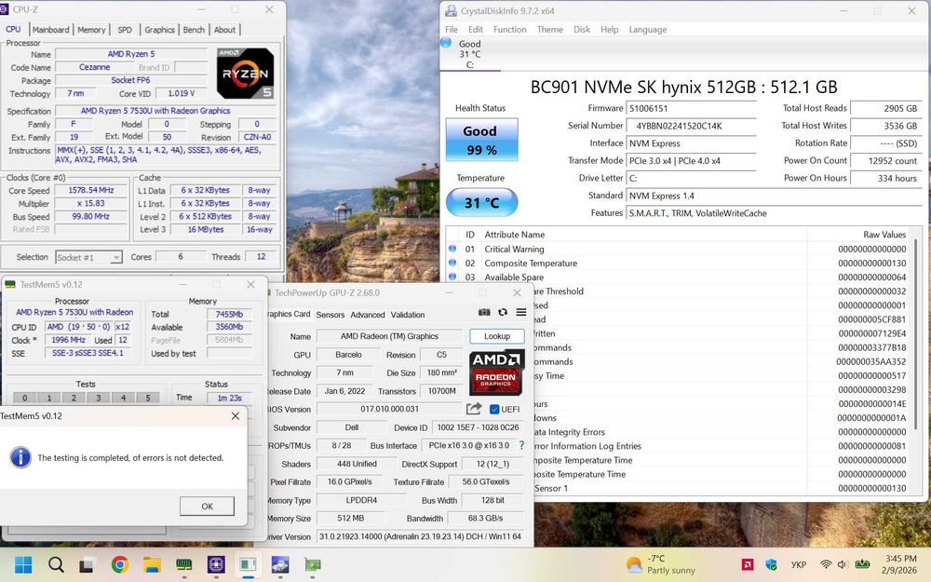Image resolution: width=931 pixels, height=582 pixels.
Task: Click the blue status dot for Available Spare
Action: [452, 277]
